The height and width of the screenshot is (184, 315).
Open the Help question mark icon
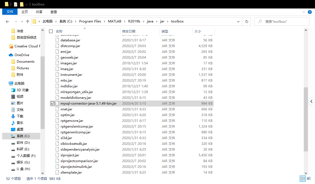(x=310, y=12)
